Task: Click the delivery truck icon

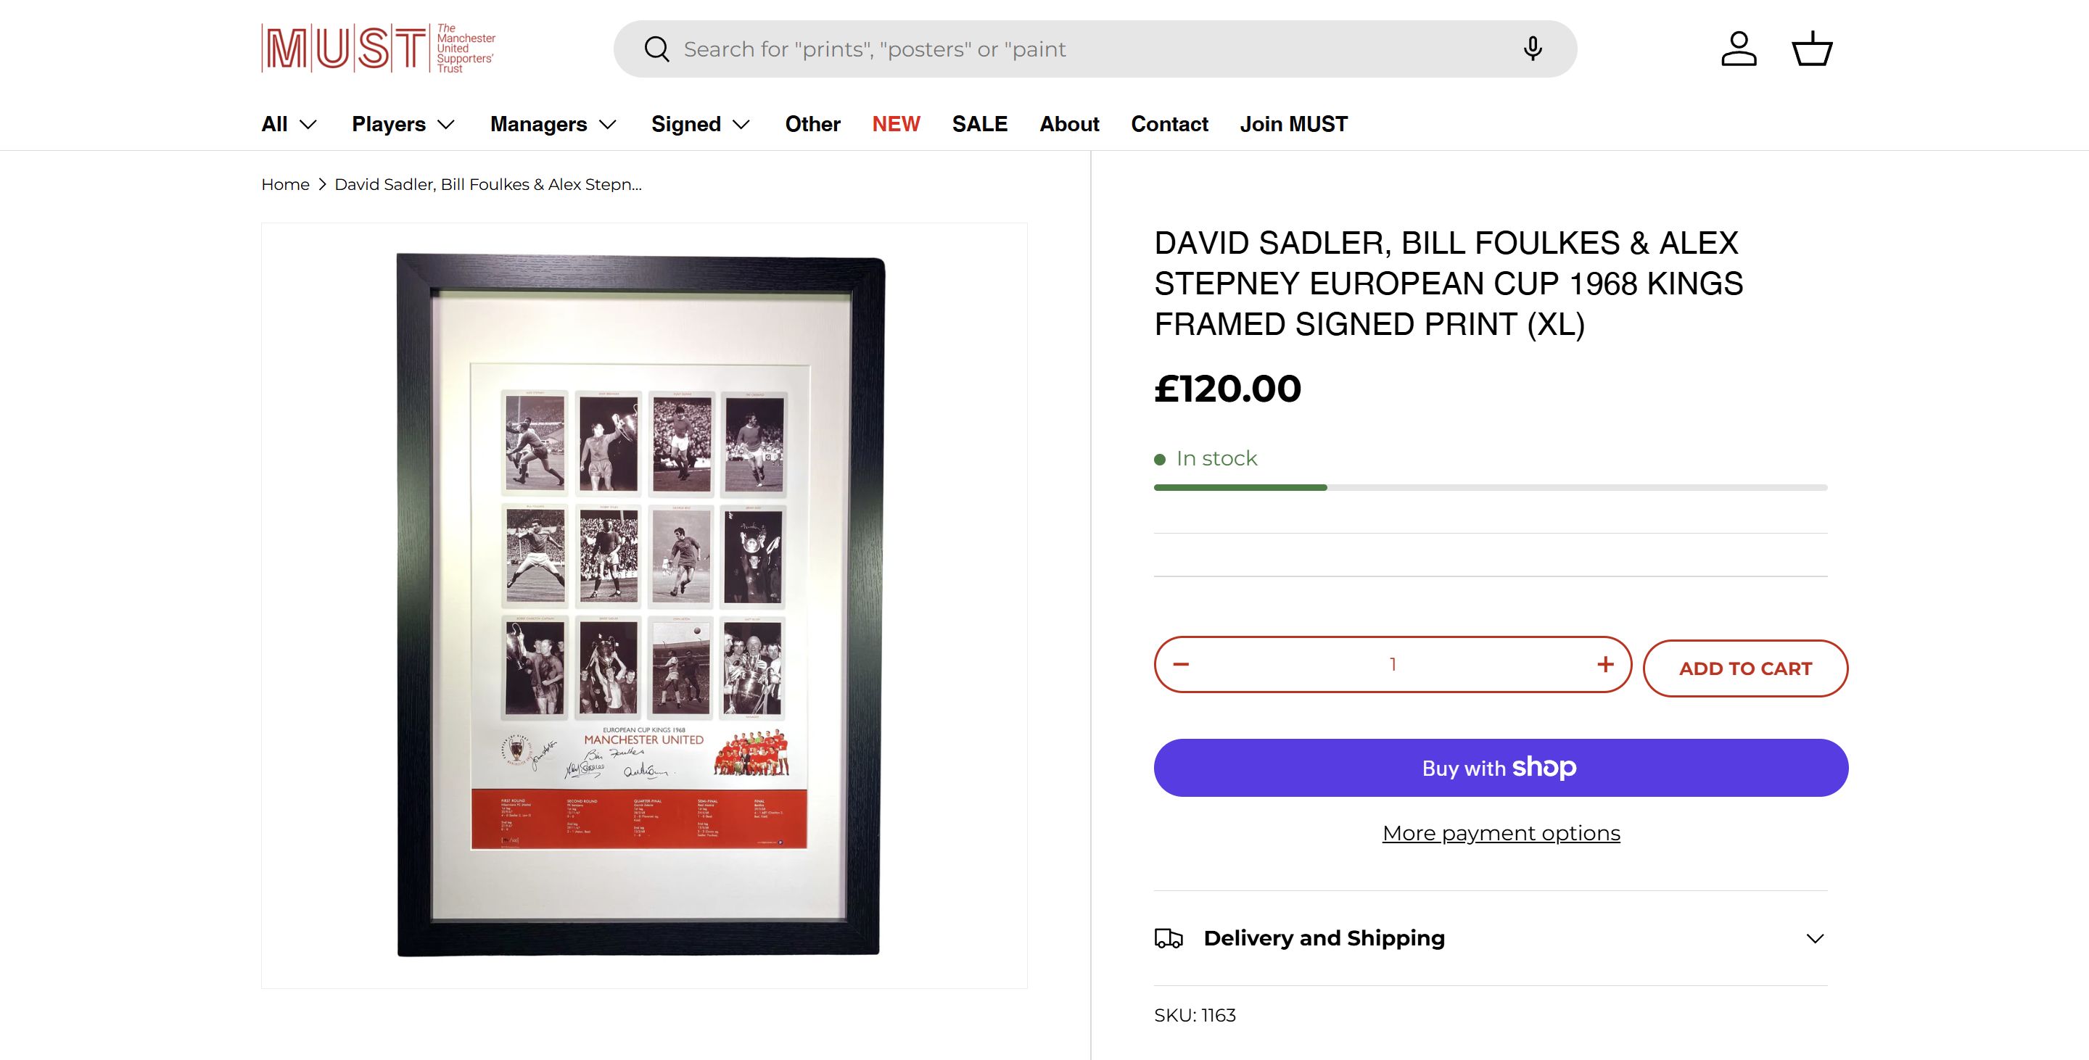Action: [1169, 938]
